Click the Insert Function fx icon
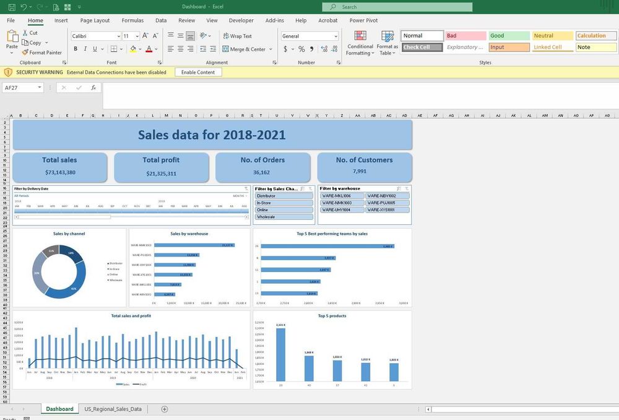 [x=93, y=87]
